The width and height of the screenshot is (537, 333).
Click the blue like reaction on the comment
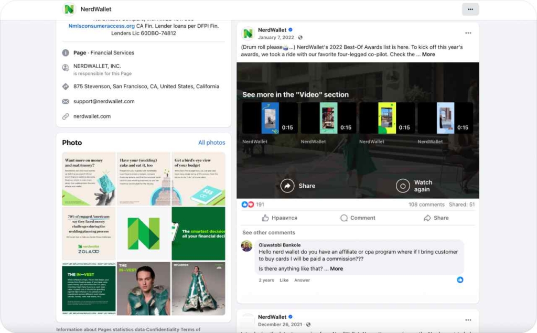[x=460, y=280]
